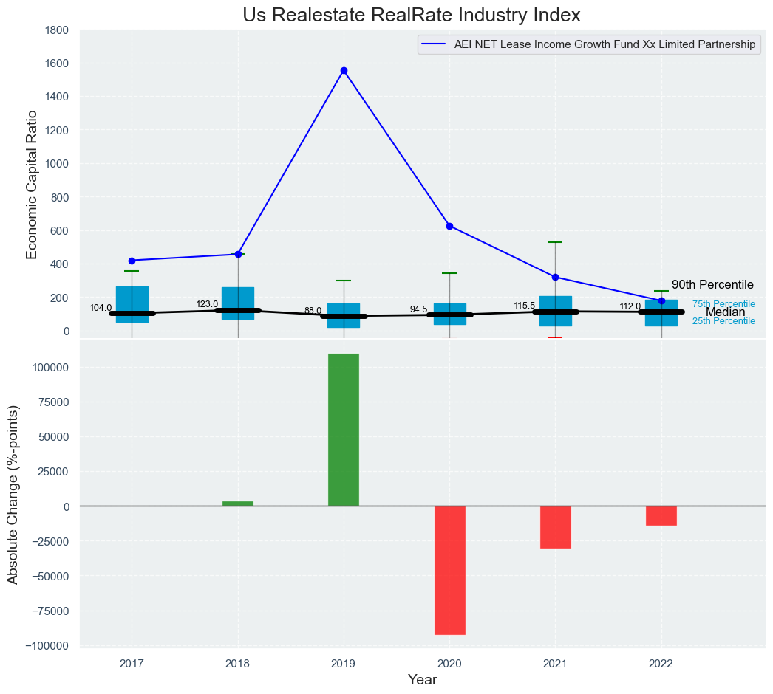
Task: Click the red bar for 2022
Action: coord(661,515)
